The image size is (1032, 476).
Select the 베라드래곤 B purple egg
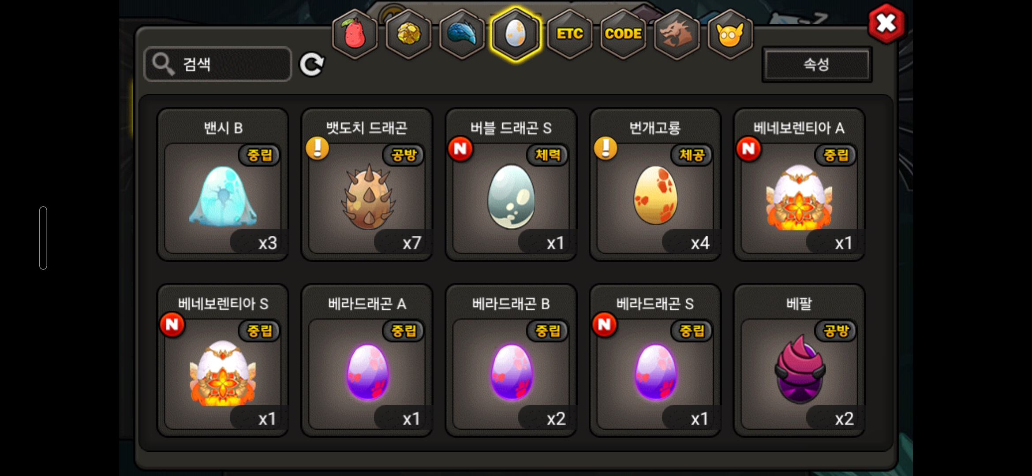[511, 361]
